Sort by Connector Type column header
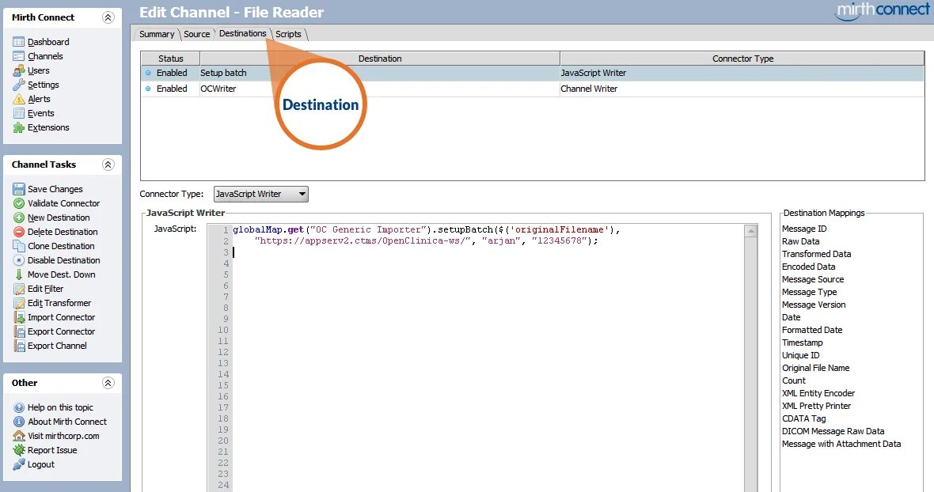This screenshot has height=492, width=934. tap(742, 59)
